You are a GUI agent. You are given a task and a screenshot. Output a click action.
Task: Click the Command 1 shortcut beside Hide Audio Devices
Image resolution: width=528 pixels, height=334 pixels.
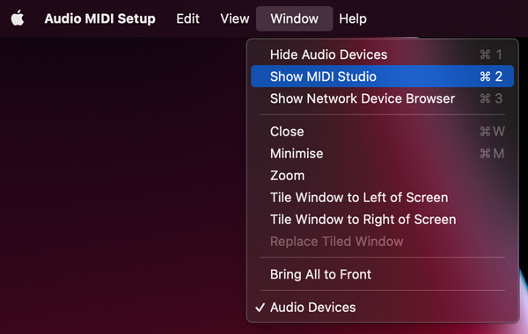point(491,54)
